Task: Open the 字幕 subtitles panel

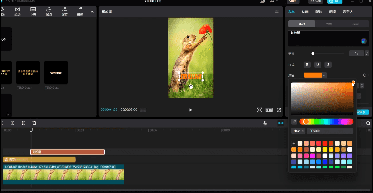Action: point(33,11)
